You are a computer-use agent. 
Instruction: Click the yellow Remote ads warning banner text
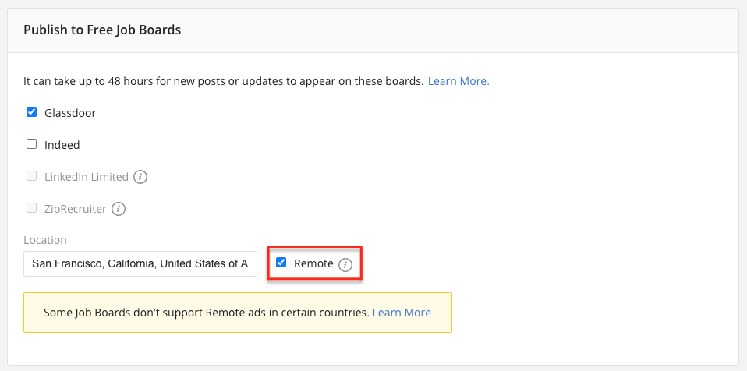(207, 313)
